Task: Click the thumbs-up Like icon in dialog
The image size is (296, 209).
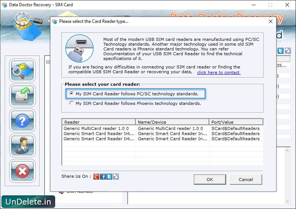Action: 116,177
